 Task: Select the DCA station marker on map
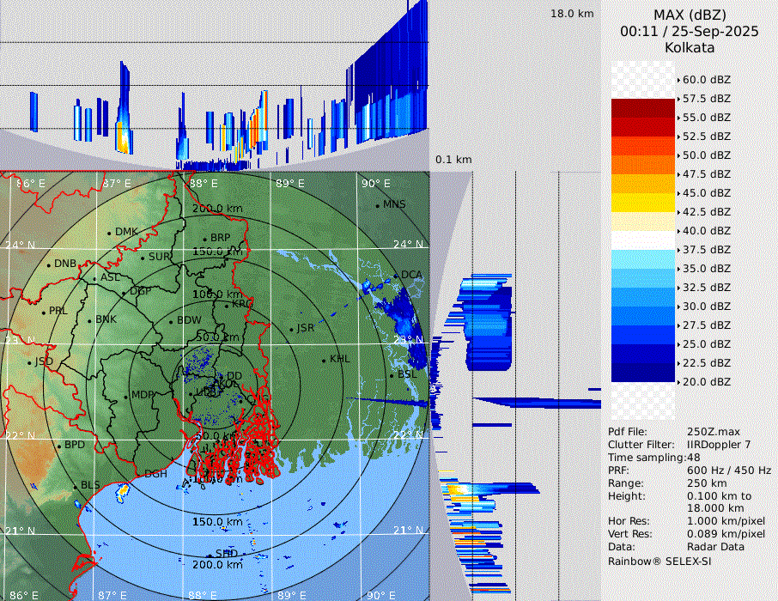point(396,276)
